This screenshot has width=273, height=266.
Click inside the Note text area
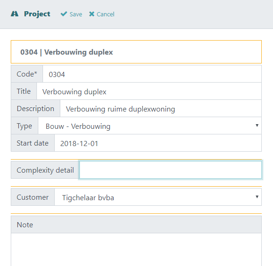point(136,250)
